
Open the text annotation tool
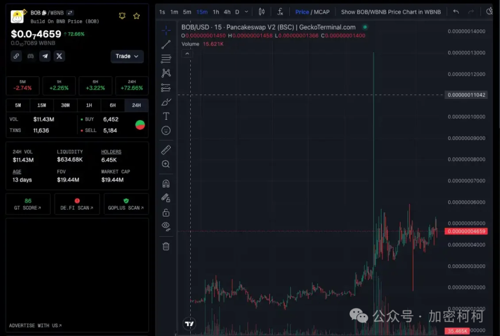click(166, 116)
